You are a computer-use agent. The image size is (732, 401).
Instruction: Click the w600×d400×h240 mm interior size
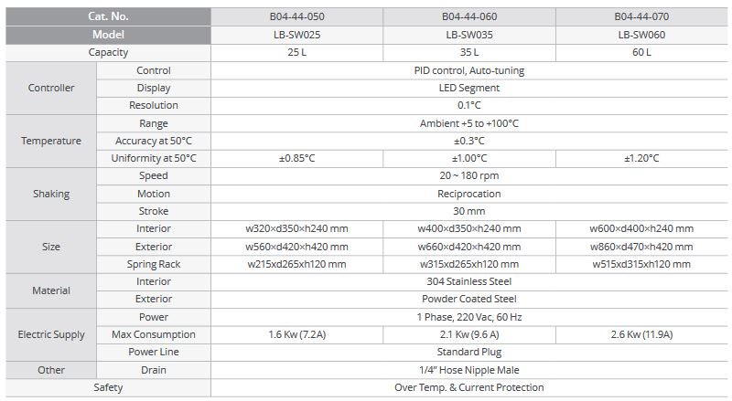[646, 228]
